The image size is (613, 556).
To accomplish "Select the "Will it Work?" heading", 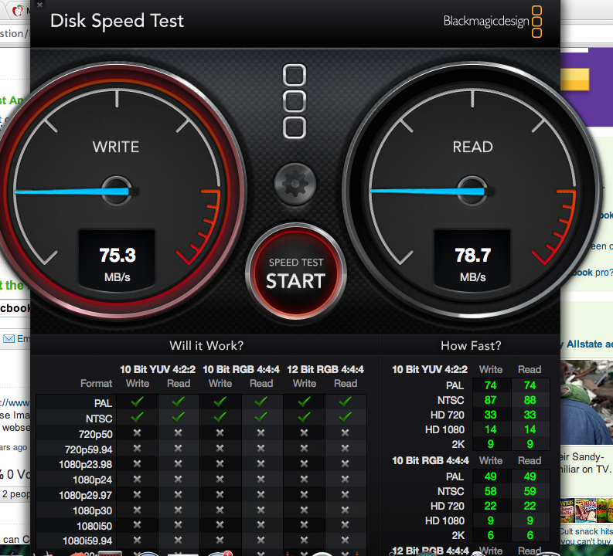I will 206,345.
